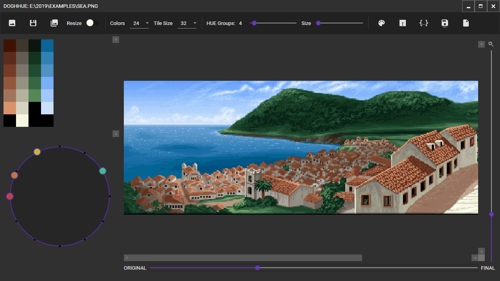The width and height of the screenshot is (500, 281).
Task: Click the right arrow of horizontal scrollbar
Action: pos(475,258)
